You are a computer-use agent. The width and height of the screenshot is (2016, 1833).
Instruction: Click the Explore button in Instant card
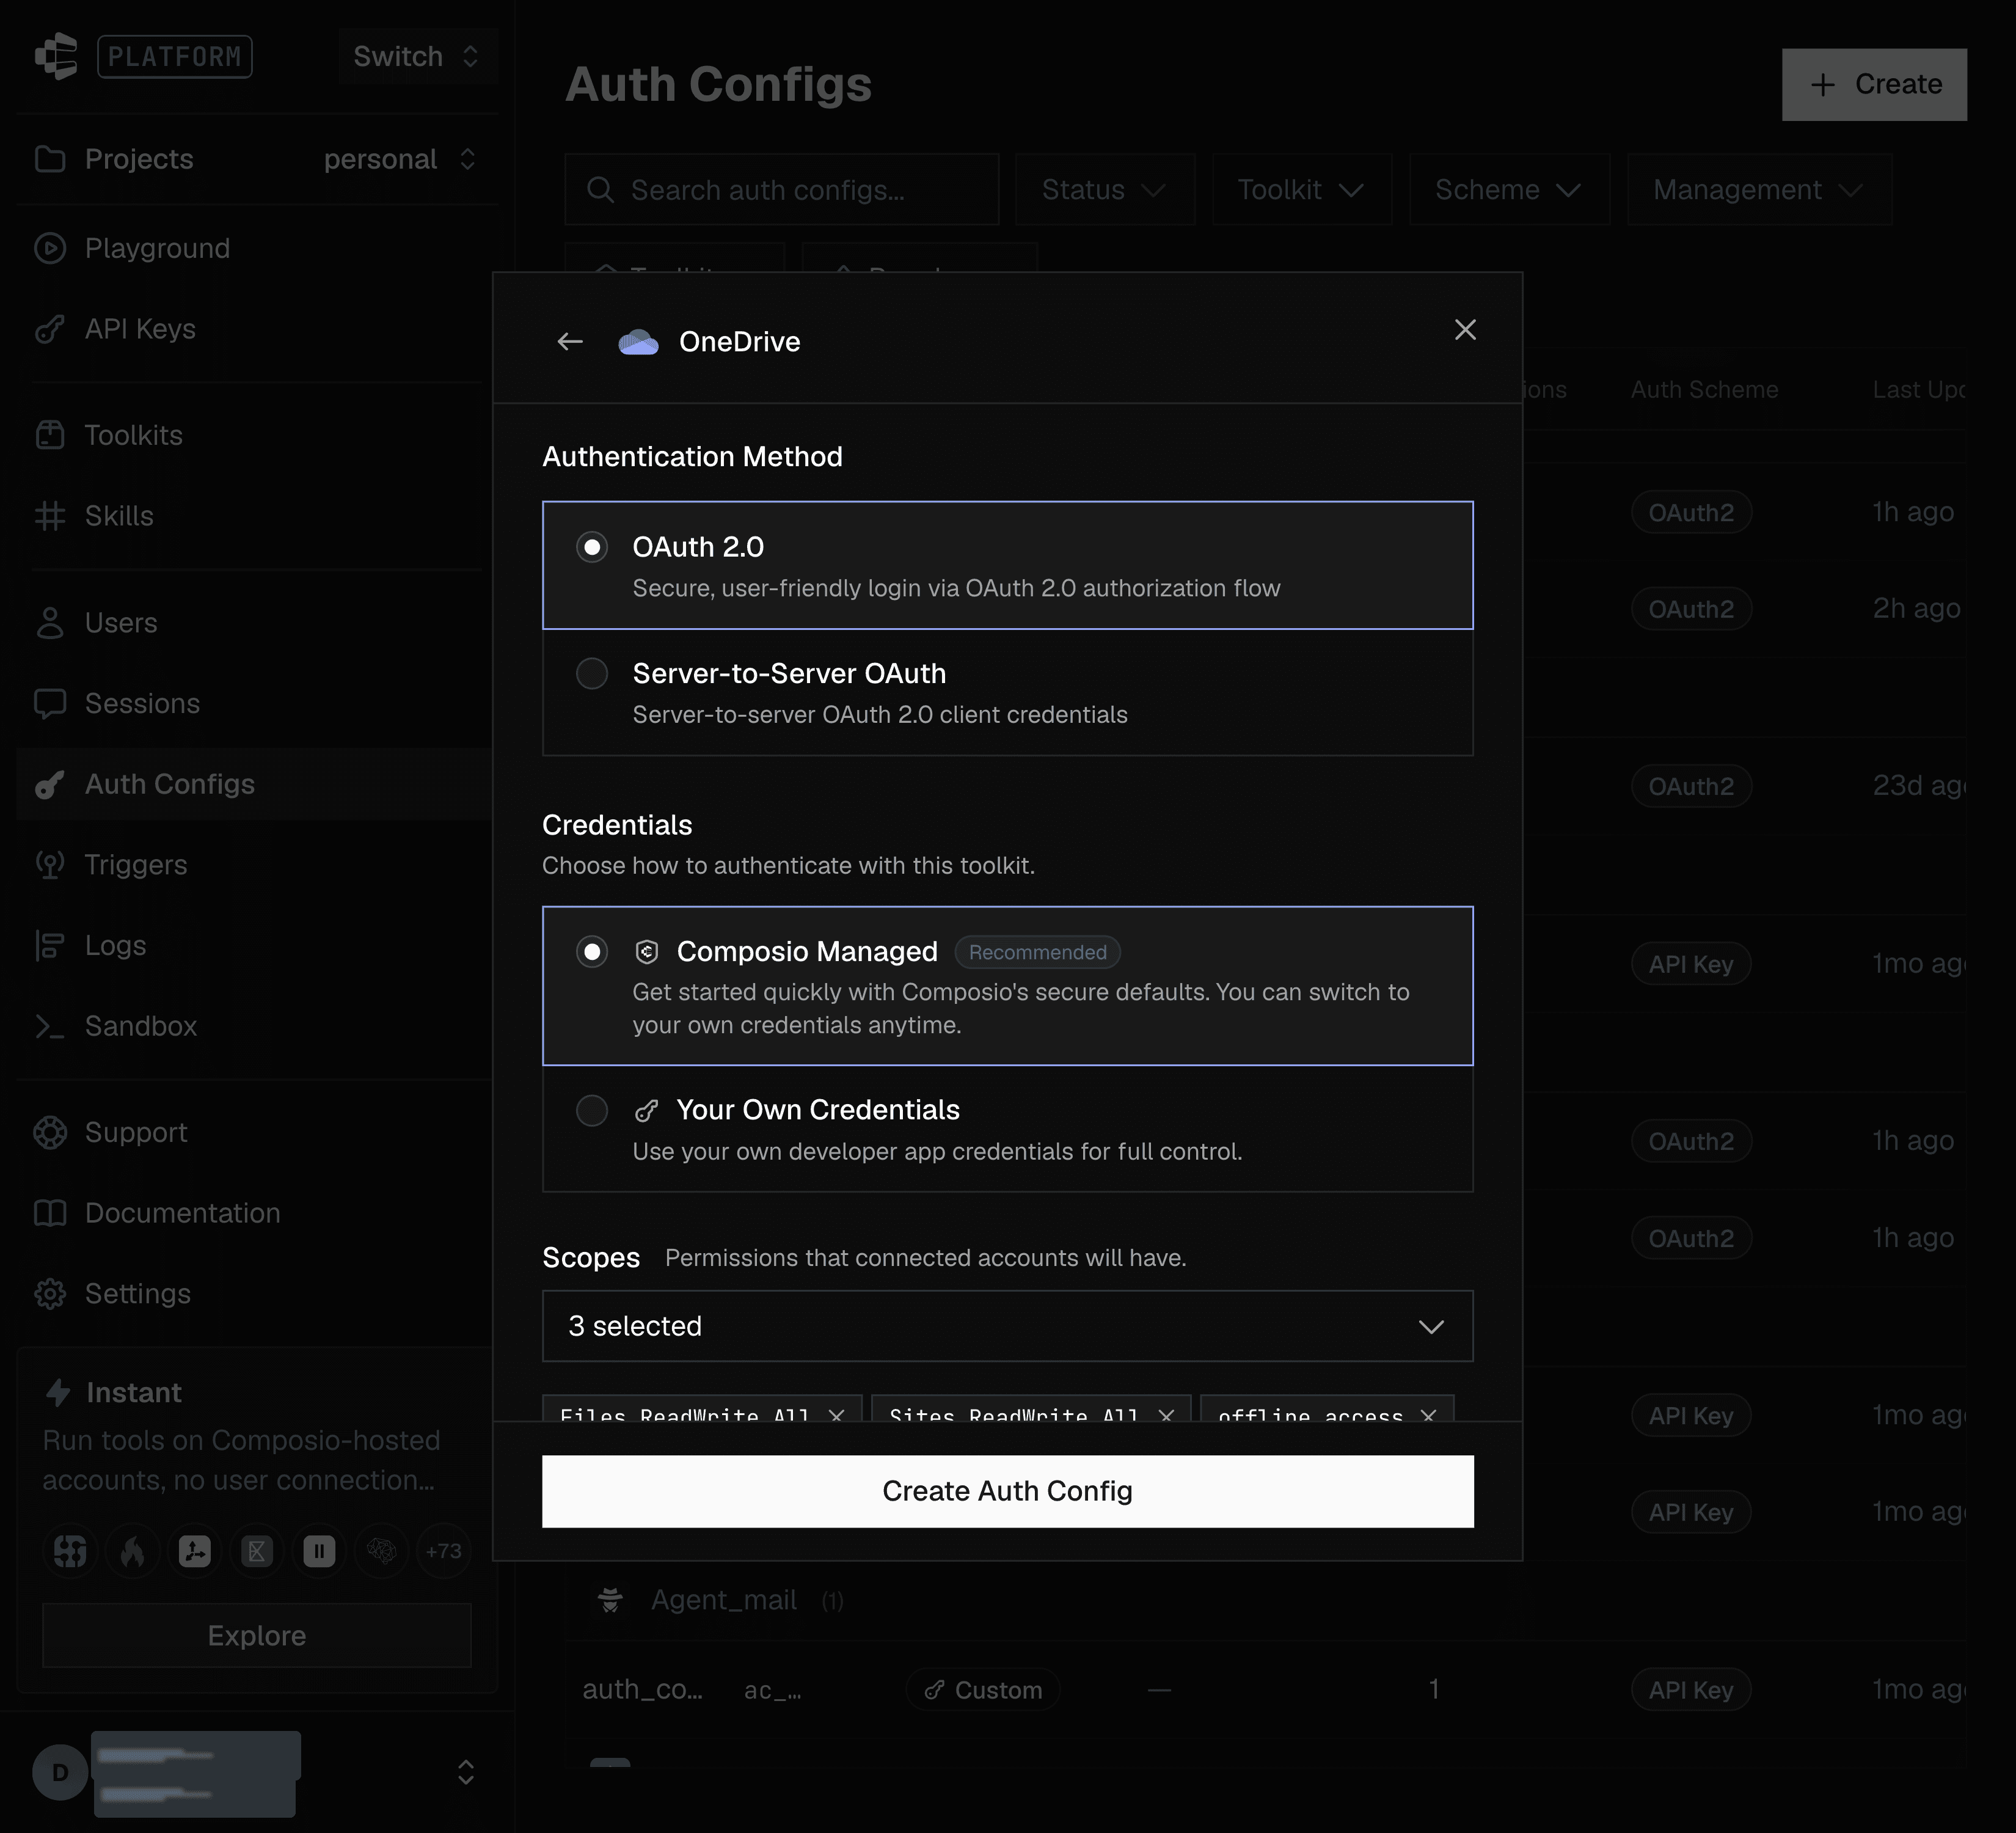(x=257, y=1635)
